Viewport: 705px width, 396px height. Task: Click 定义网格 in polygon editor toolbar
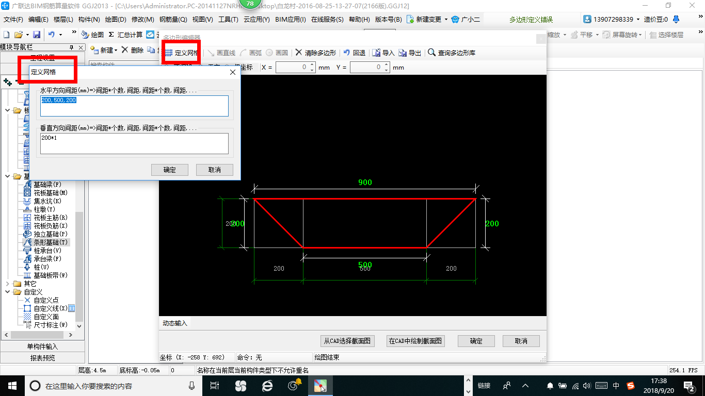coord(181,53)
